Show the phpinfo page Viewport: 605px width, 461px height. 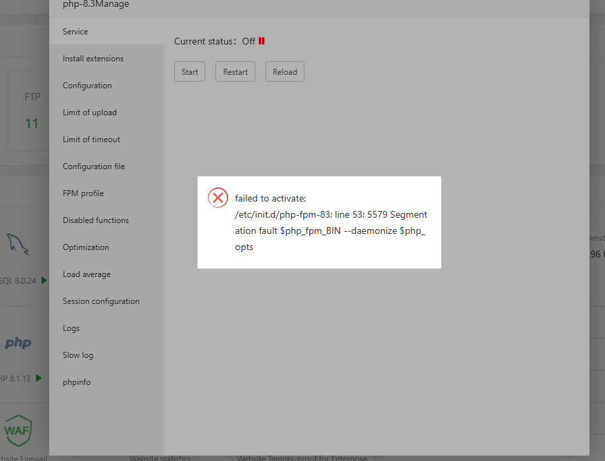pos(107,382)
